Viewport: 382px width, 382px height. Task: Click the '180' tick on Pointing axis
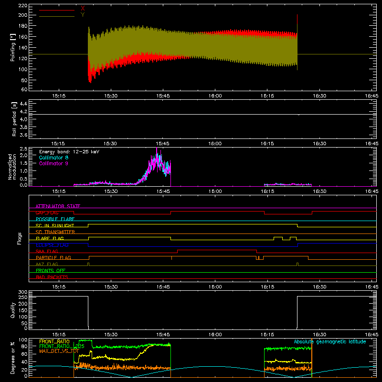click(x=22, y=26)
